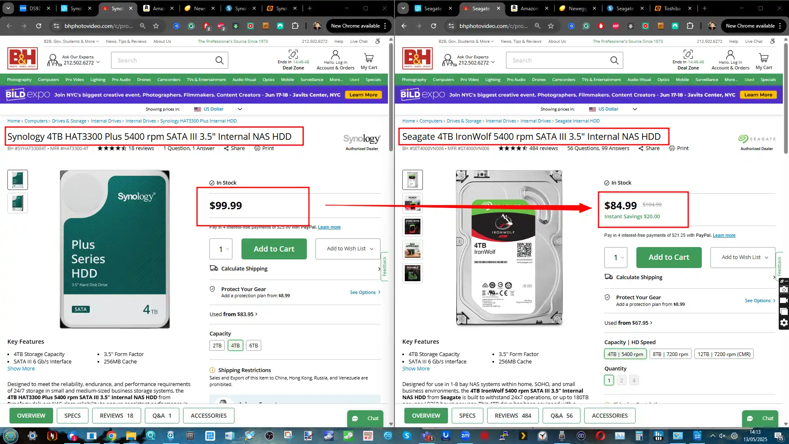Select 8TB | 7200 rpm Seagate option
789x444 pixels.
tap(671, 354)
